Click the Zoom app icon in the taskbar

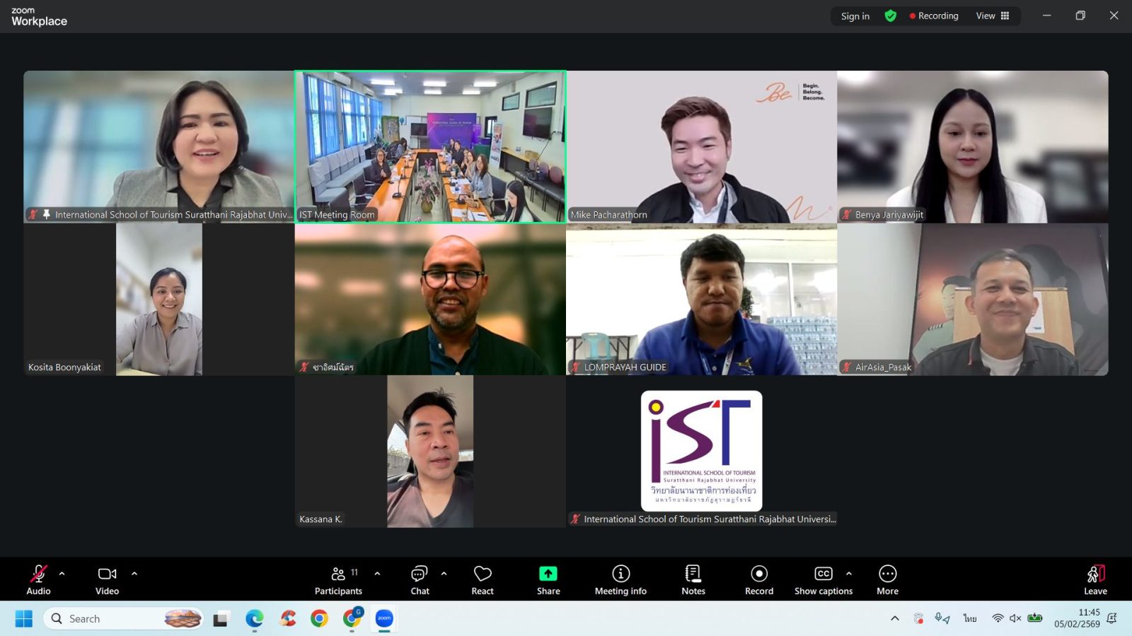[x=384, y=619]
